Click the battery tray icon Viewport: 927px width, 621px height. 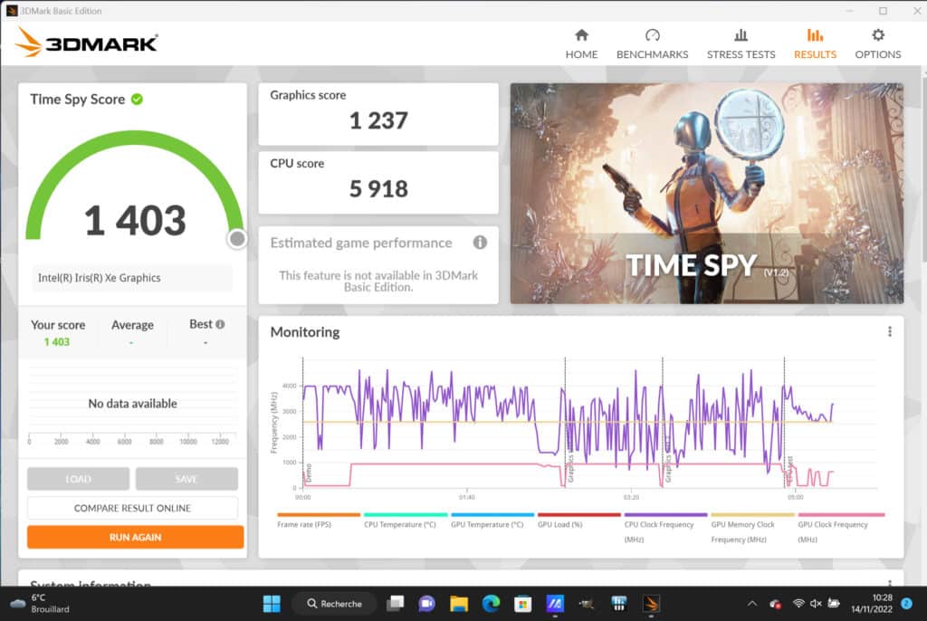[x=834, y=604]
